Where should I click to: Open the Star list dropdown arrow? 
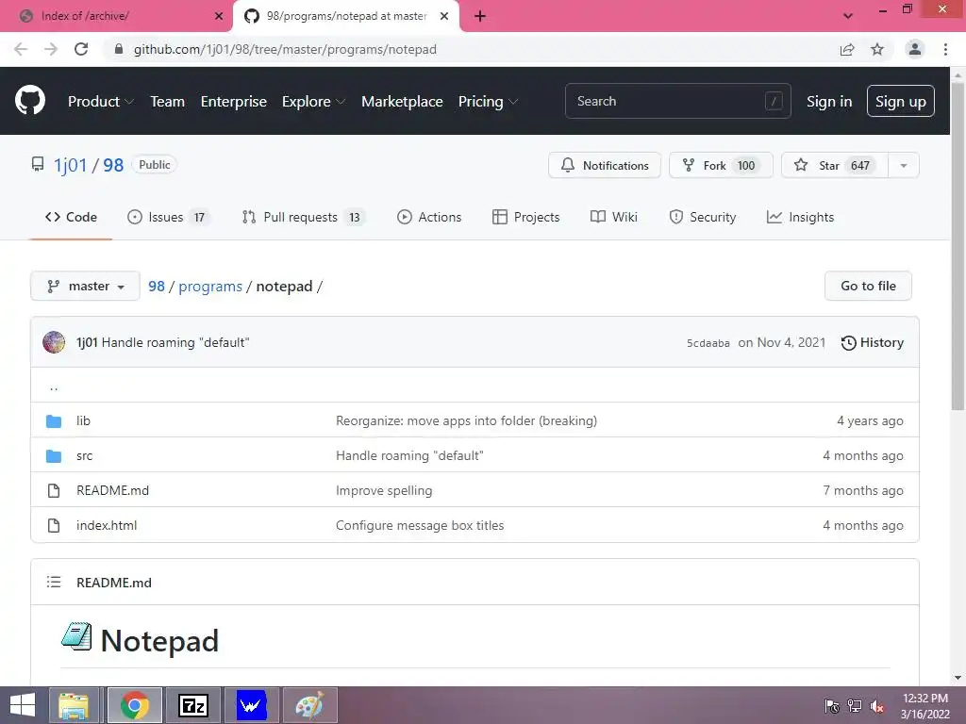[904, 166]
